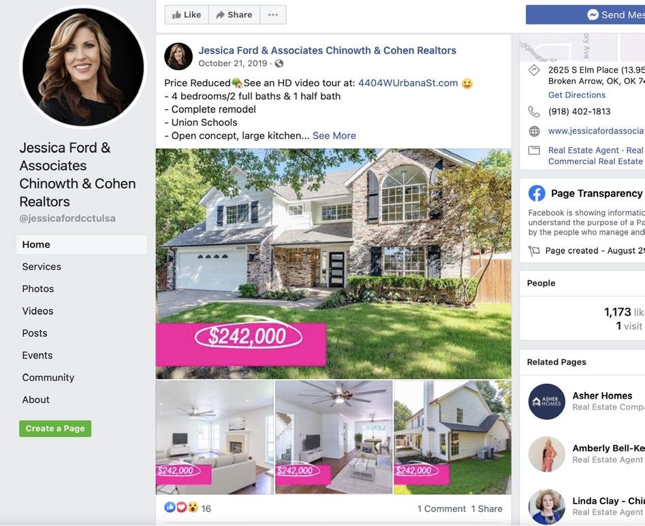The width and height of the screenshot is (645, 526).
Task: Click the post author's small avatar
Action: pos(178,56)
